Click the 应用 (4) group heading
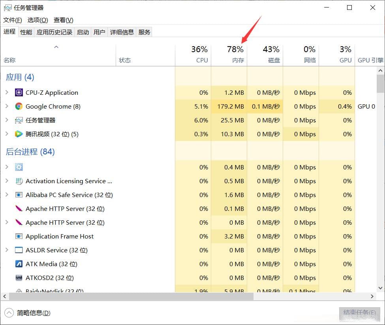 click(x=20, y=77)
